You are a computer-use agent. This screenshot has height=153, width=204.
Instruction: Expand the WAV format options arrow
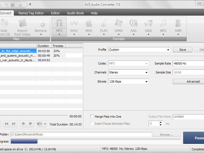tap(74, 35)
